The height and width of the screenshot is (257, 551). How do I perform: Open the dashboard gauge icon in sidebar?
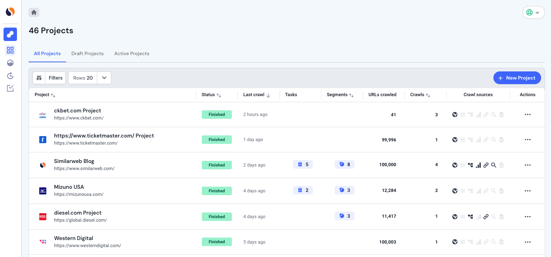point(10,63)
